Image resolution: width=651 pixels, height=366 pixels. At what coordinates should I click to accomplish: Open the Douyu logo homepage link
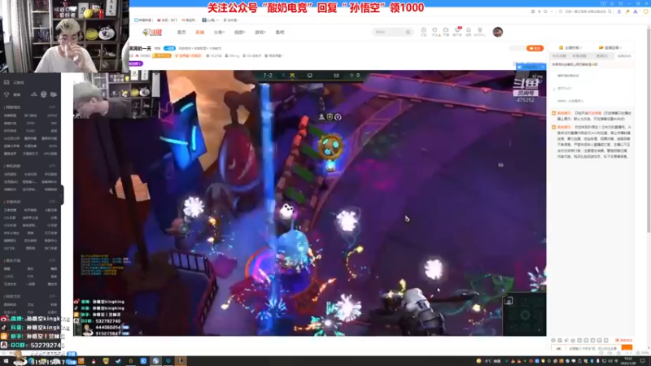(x=152, y=32)
